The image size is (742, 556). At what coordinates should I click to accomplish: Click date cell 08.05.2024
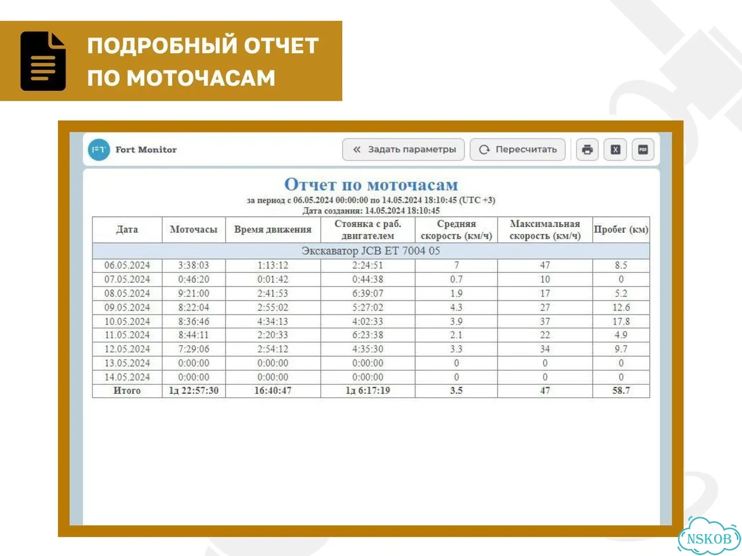[x=127, y=293]
